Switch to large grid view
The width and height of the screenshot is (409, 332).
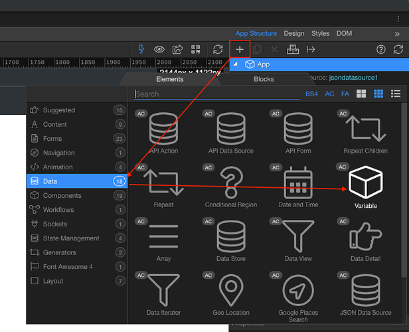tap(361, 94)
